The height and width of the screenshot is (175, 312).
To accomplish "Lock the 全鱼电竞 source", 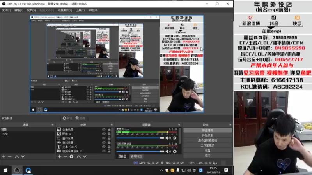I will click(109, 129).
